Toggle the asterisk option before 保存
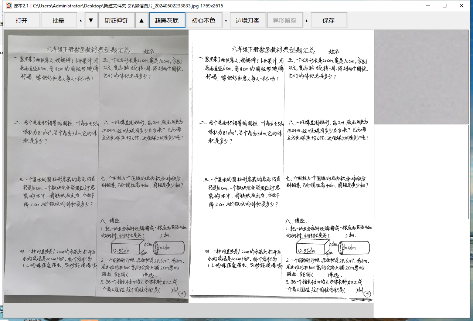Screen dimensions: 473x321 [x=306, y=20]
